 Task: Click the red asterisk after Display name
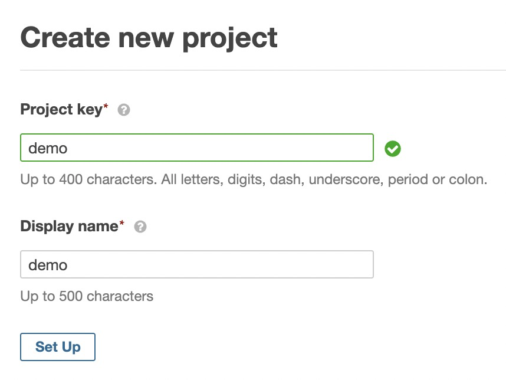[122, 224]
